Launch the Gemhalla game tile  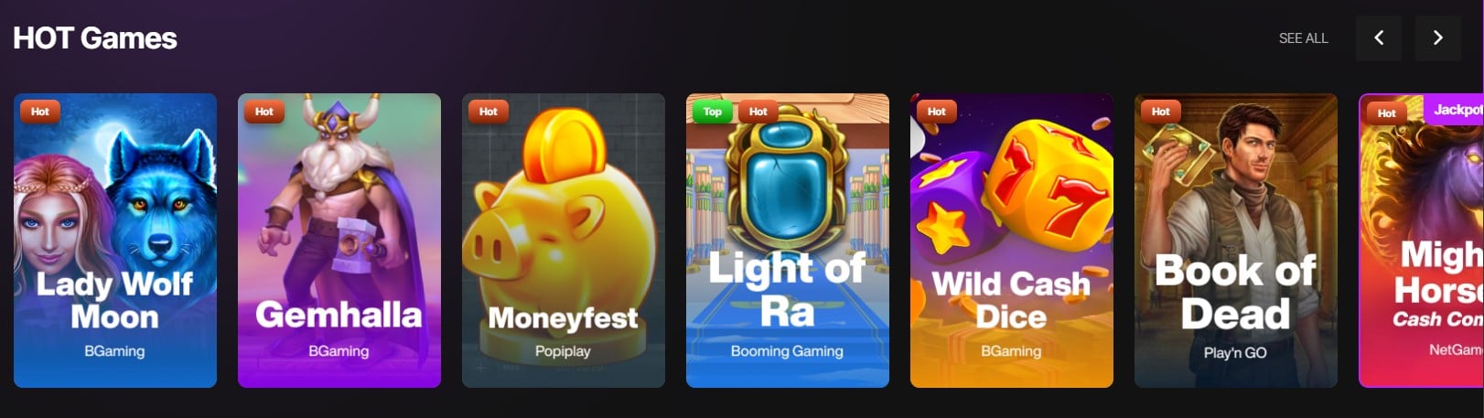point(339,241)
